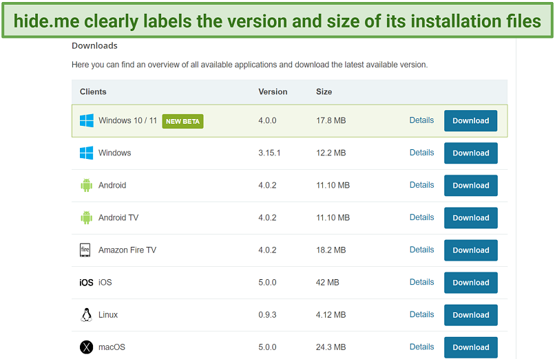Click the iOS logo icon
This screenshot has width=555, height=359.
[x=86, y=283]
